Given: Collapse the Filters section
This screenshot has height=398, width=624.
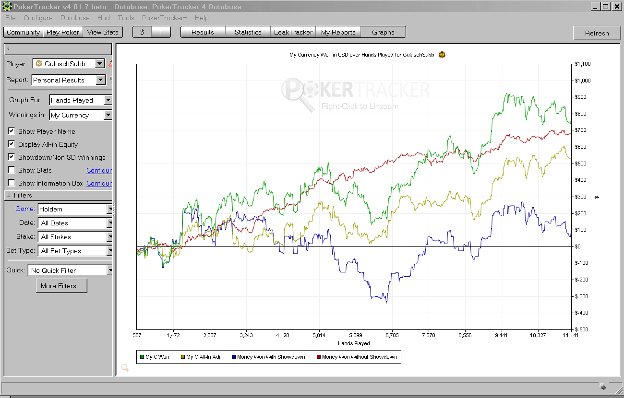Looking at the screenshot, I should [x=9, y=195].
